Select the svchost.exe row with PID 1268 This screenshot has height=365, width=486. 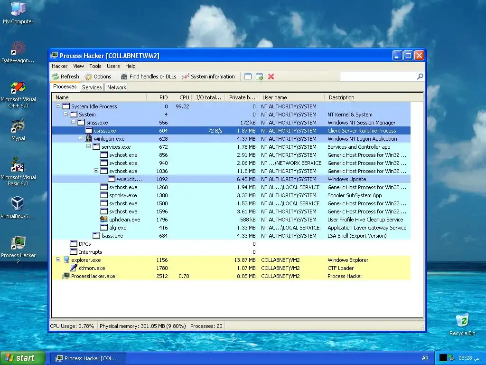click(x=231, y=187)
